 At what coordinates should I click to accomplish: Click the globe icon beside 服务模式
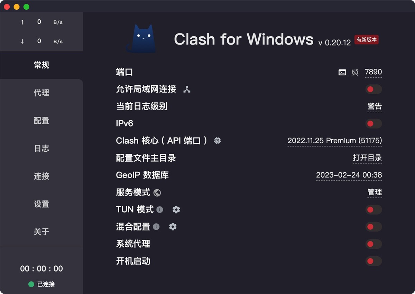point(157,193)
